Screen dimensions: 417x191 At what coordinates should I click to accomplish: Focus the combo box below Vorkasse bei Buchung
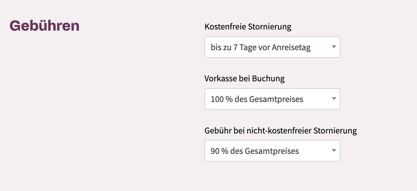pos(272,99)
